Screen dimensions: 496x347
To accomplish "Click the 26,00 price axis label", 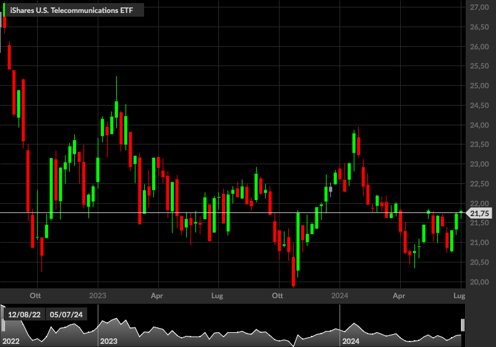I will click(479, 47).
